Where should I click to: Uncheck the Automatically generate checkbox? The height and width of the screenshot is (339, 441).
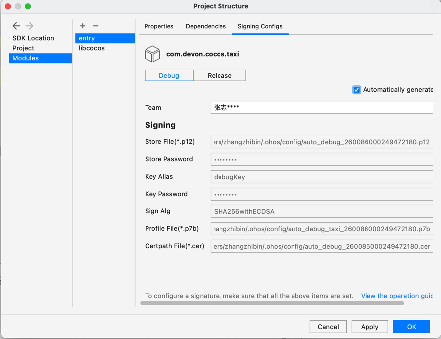tap(357, 89)
